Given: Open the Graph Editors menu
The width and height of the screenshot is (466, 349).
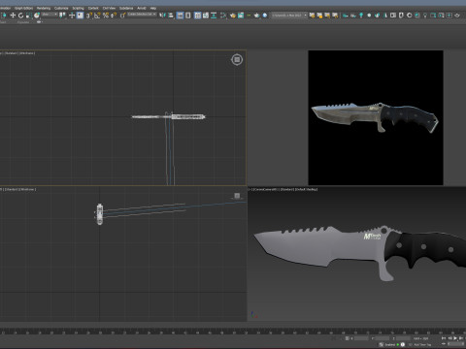Looking at the screenshot, I should click(23, 8).
